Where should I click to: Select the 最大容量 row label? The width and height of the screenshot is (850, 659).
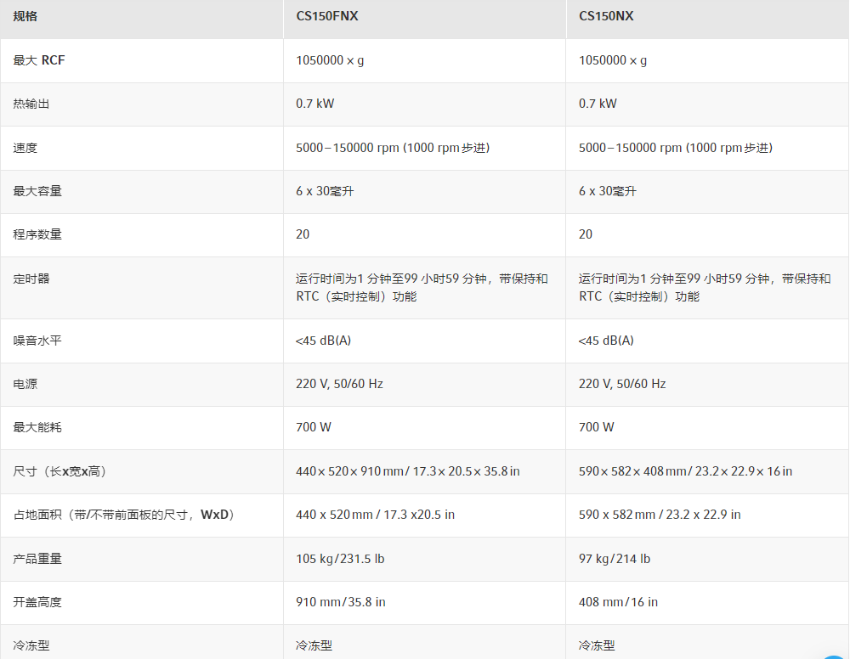pos(37,191)
